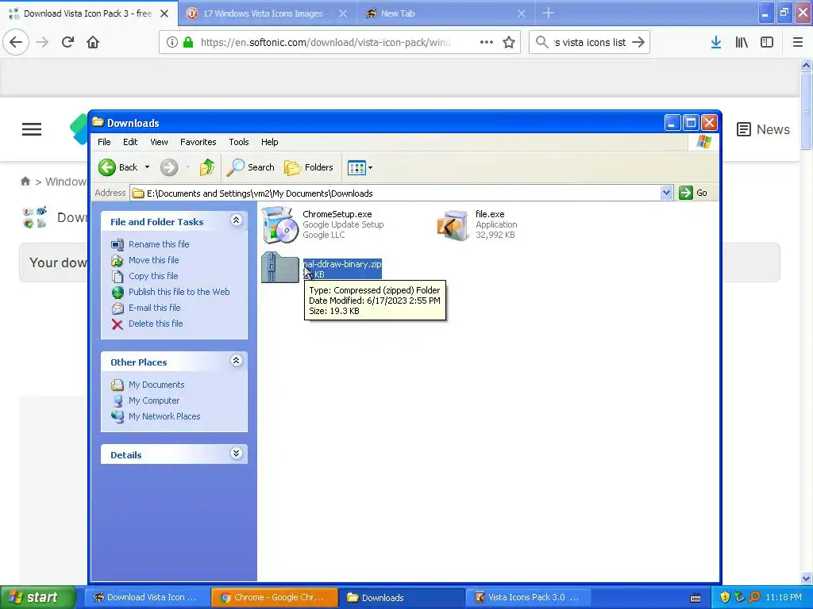Image resolution: width=813 pixels, height=609 pixels.
Task: Click Publish this file to the Web
Action: (179, 292)
